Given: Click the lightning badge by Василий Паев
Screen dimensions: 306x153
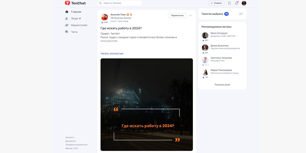Looking at the screenshot, I should [131, 15].
